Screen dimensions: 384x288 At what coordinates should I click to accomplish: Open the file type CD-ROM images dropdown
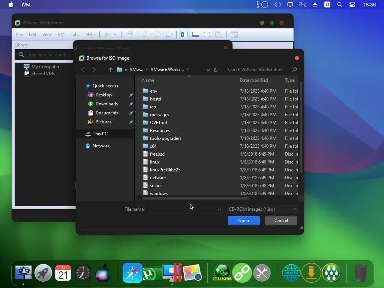click(x=262, y=209)
